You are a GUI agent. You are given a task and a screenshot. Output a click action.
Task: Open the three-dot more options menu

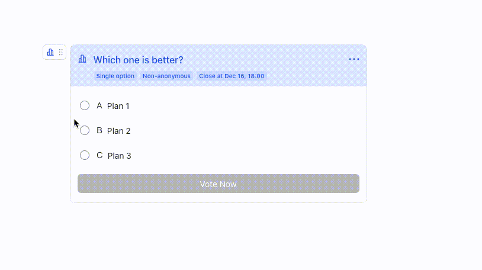354,59
